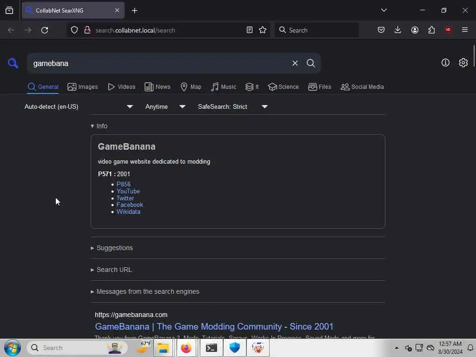Switch to It search category
Screen dimensions: 476x357
[252, 87]
